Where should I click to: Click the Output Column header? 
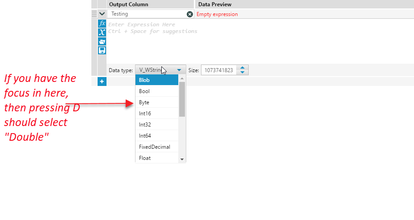[x=129, y=4]
